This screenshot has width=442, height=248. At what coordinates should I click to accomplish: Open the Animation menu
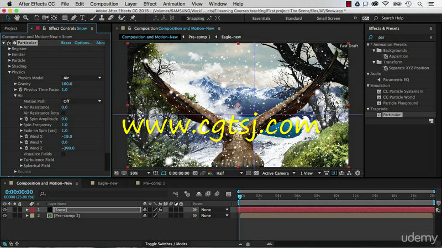click(x=174, y=4)
